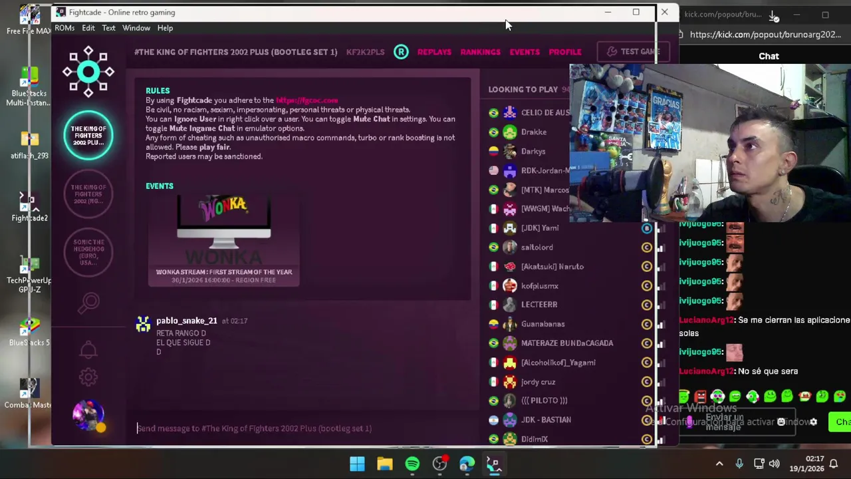The width and height of the screenshot is (851, 479).
Task: Click the connection bars beside kofplusmx
Action: pyautogui.click(x=660, y=286)
